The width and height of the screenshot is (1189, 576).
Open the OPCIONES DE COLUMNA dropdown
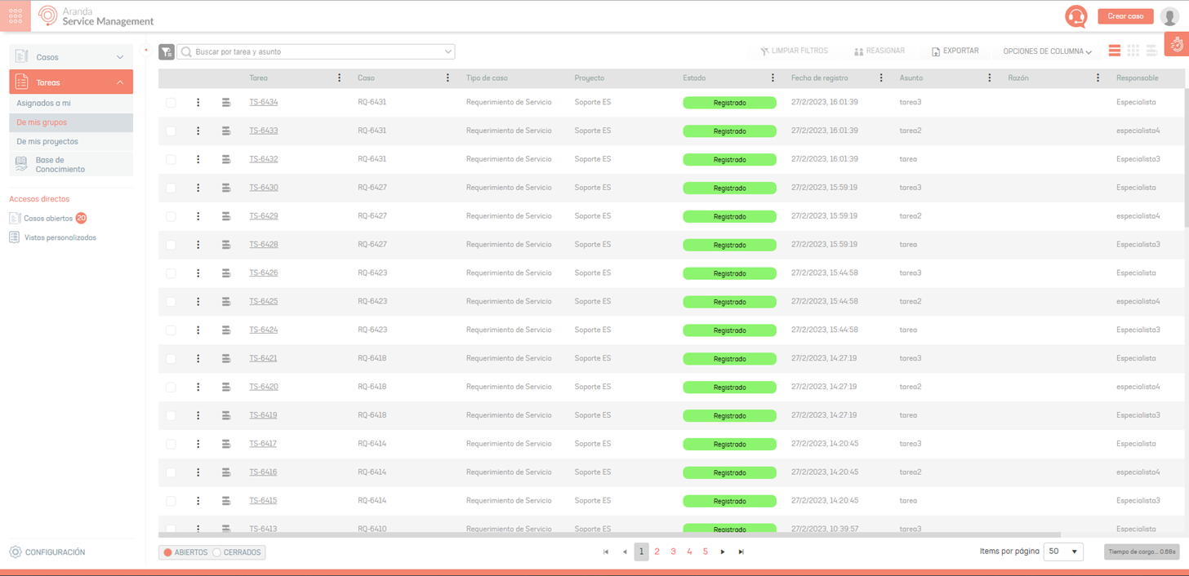click(1047, 51)
